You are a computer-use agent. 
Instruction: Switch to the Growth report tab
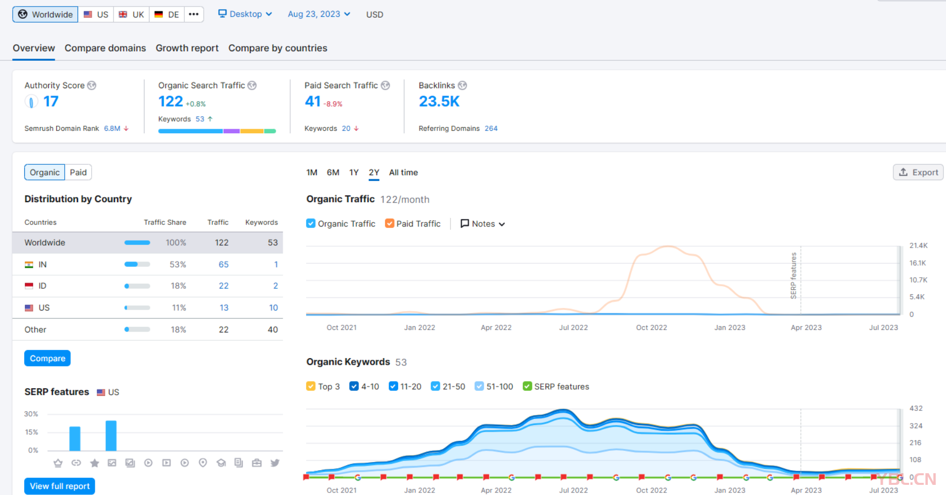click(187, 48)
